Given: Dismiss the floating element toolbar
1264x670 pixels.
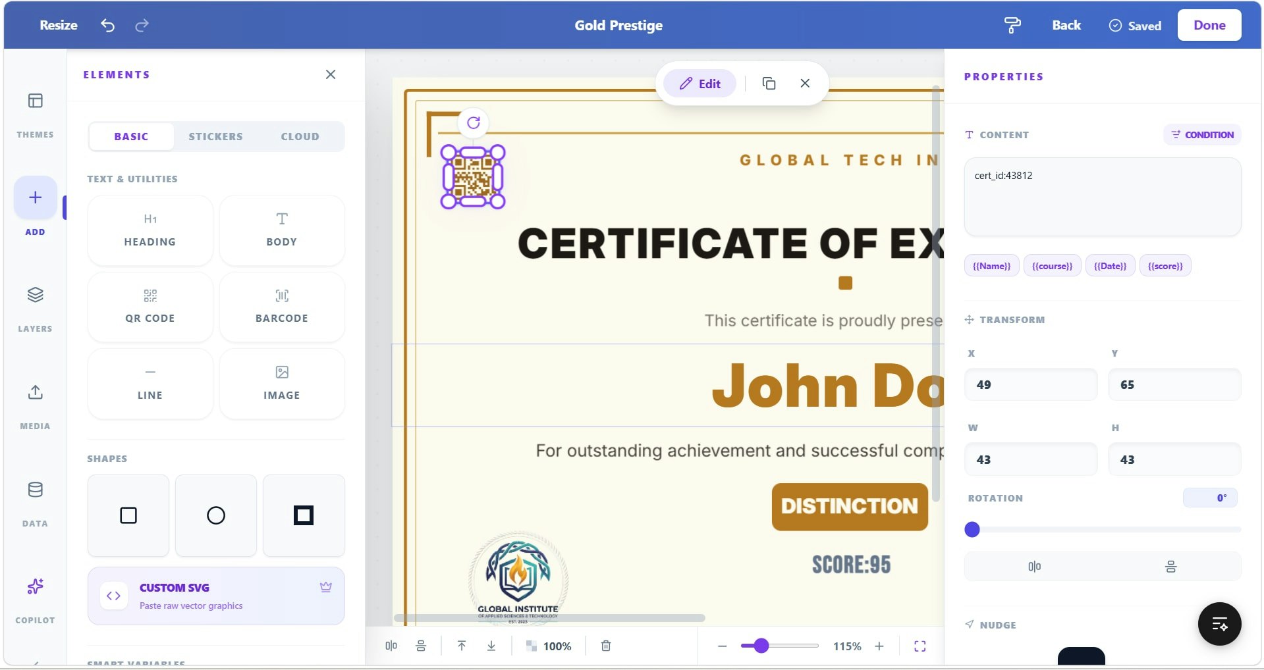Looking at the screenshot, I should [x=805, y=84].
